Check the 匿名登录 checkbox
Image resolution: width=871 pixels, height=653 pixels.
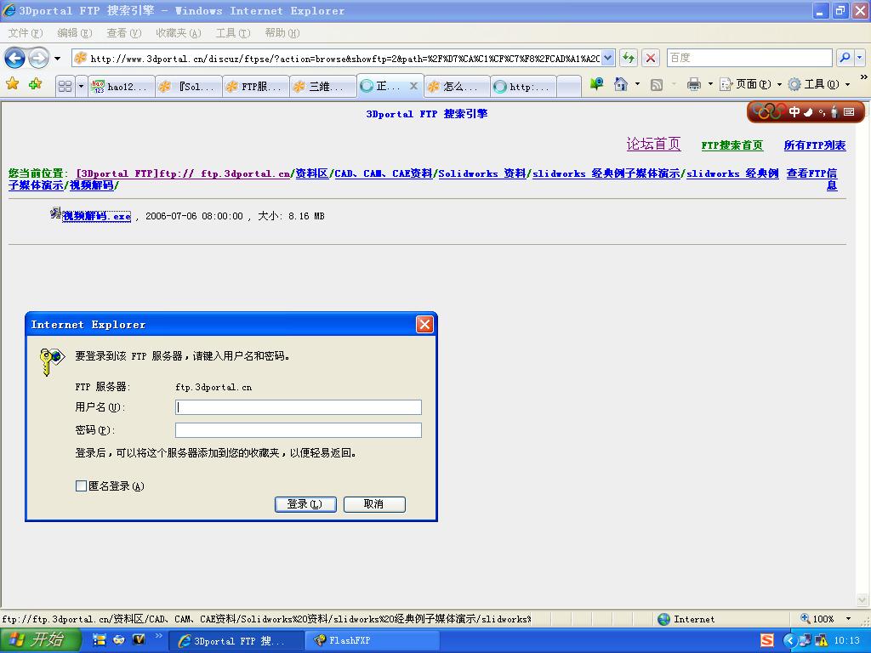pos(81,486)
